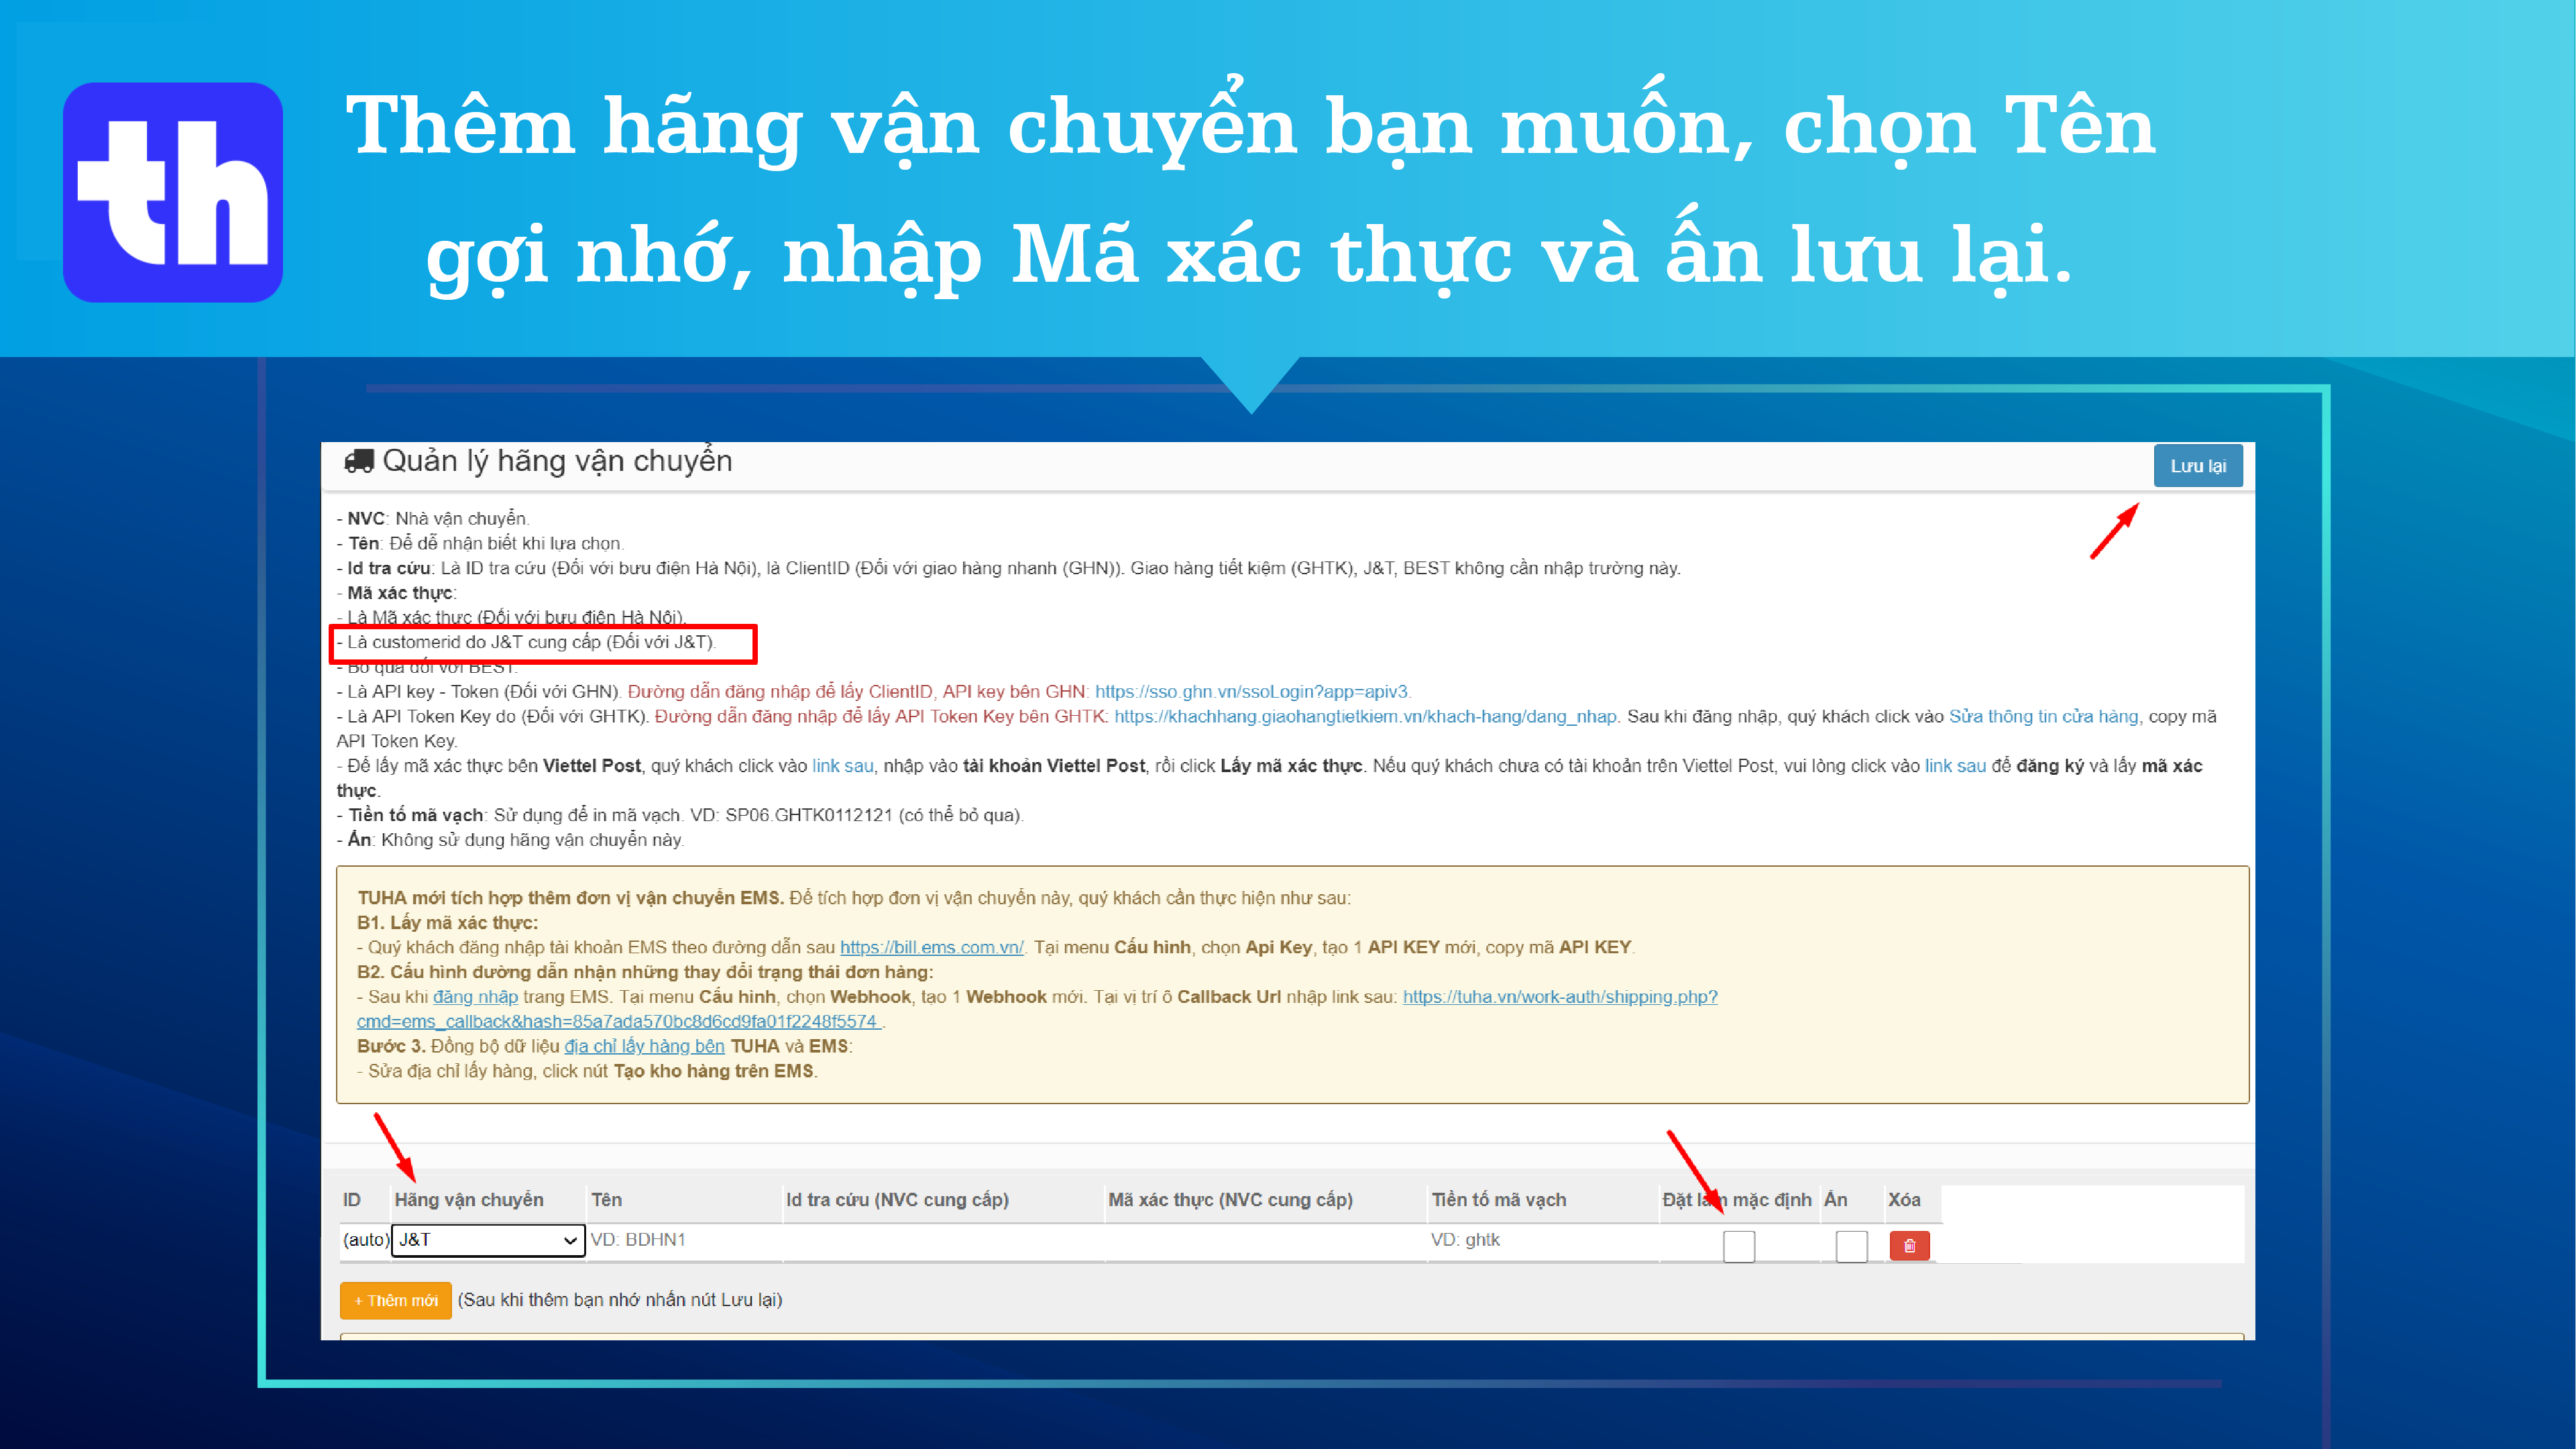
Task: Open the tuha.vn shipping callback URL link
Action: (x=1559, y=997)
